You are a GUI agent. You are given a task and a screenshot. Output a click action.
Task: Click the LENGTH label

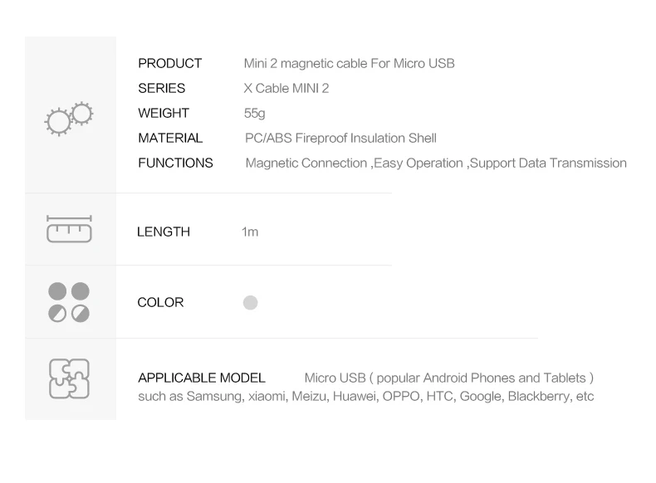point(164,232)
